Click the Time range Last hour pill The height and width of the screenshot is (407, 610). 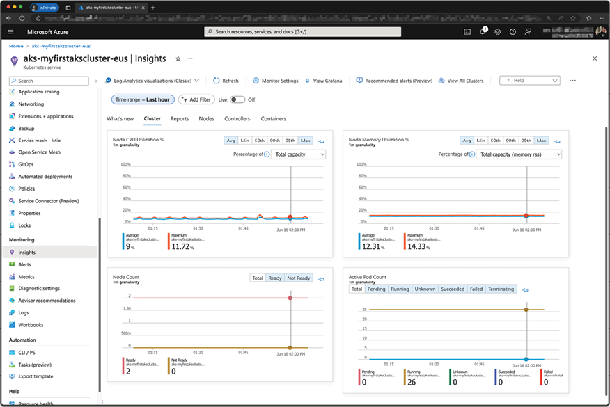(x=143, y=99)
